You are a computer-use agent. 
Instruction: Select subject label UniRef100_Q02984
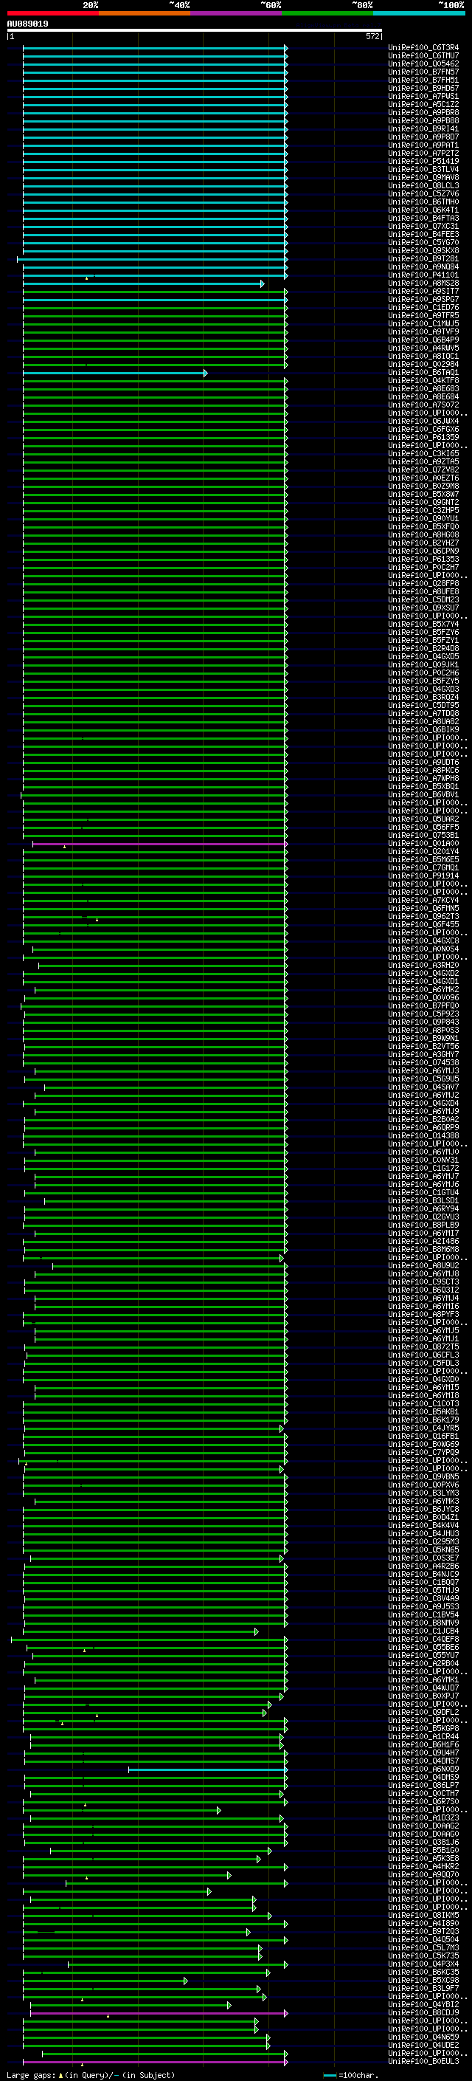pos(423,365)
